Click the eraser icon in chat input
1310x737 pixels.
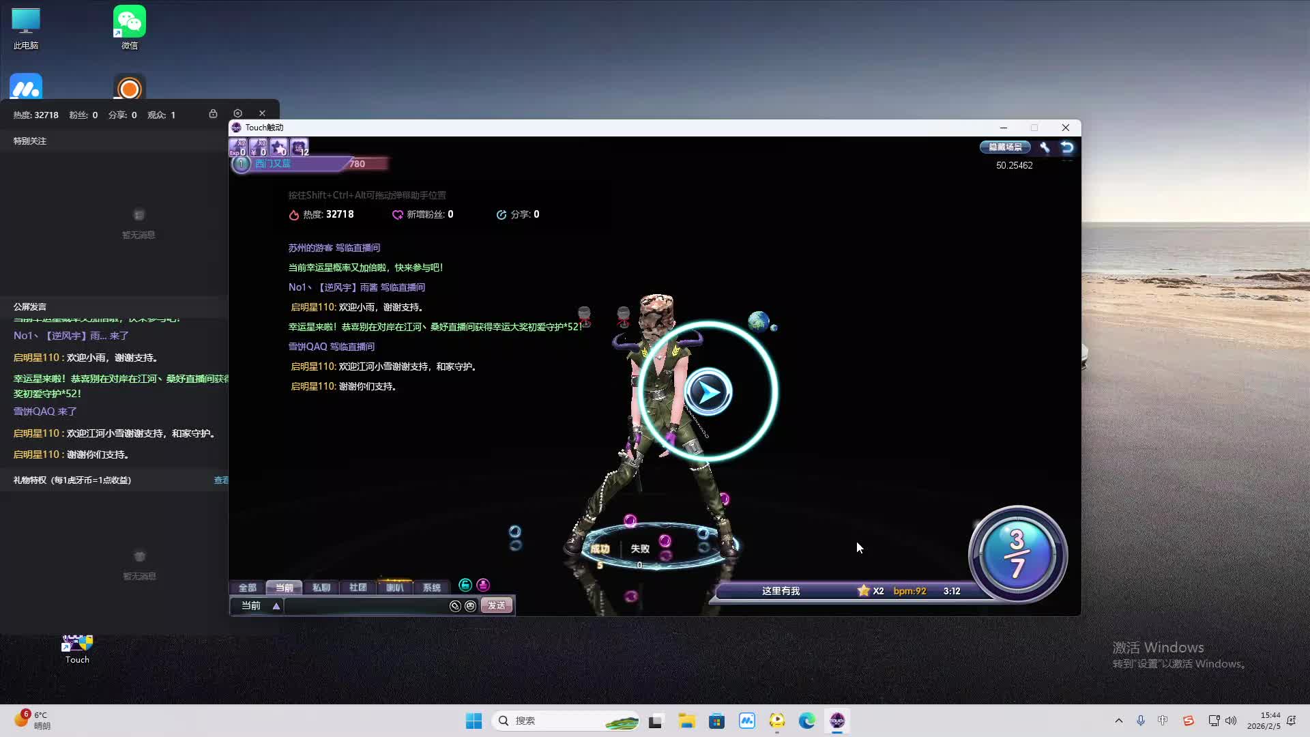pos(455,606)
